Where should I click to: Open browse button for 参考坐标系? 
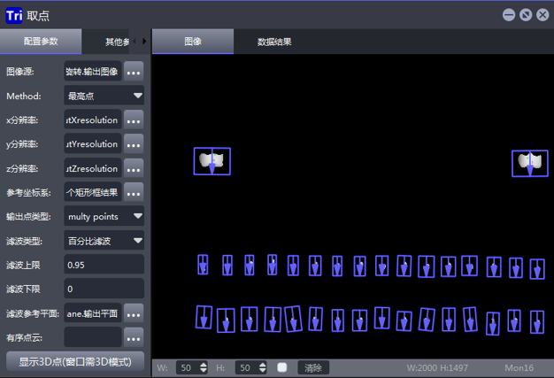coord(134,192)
